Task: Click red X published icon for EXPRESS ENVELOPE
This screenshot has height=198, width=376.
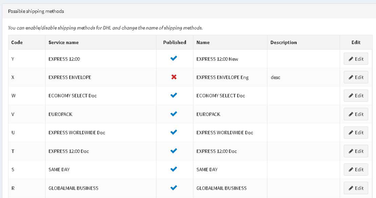Action: pyautogui.click(x=174, y=77)
